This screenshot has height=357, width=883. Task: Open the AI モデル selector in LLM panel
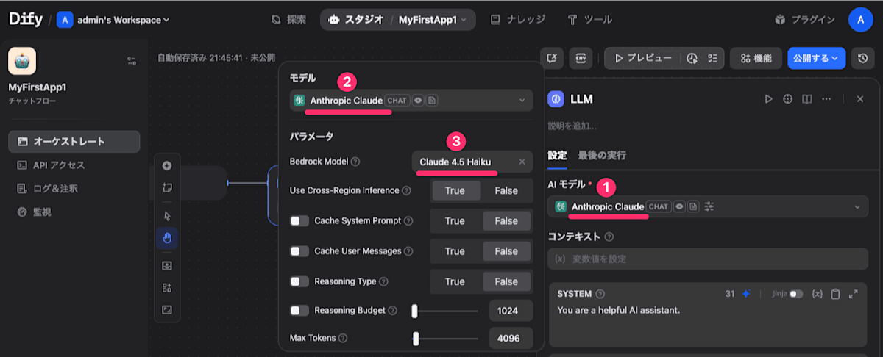coord(708,207)
